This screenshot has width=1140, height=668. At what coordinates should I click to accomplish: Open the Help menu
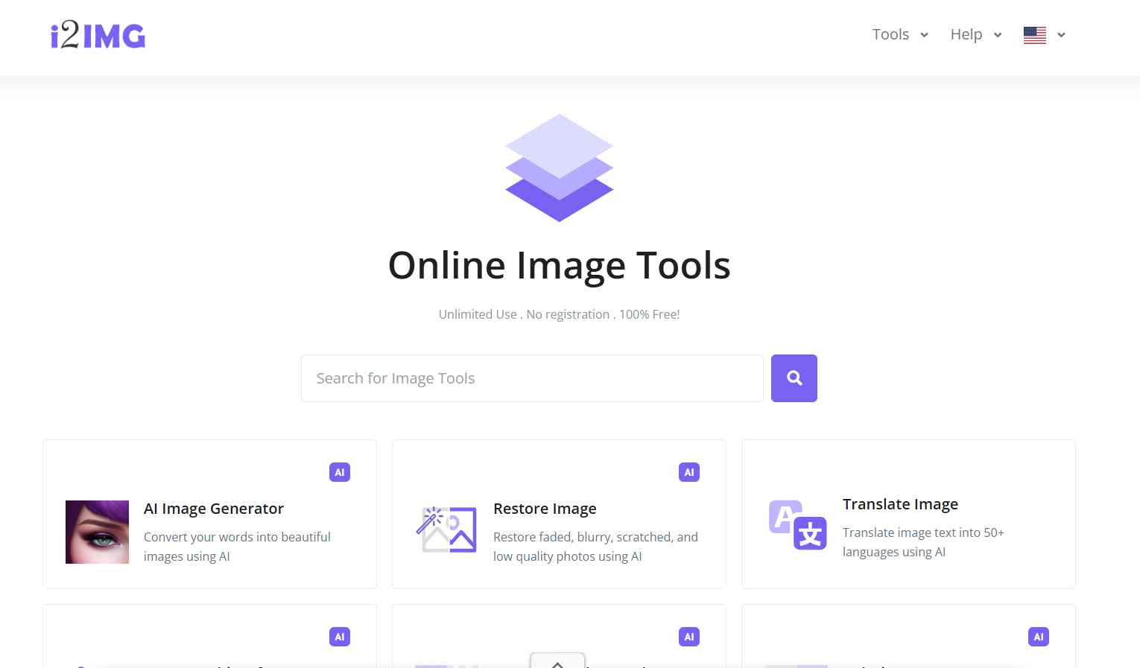(x=966, y=34)
